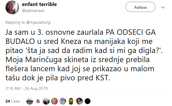Click the 'pred KST.' ending of the tweet
172x106 pixels.
point(94,78)
